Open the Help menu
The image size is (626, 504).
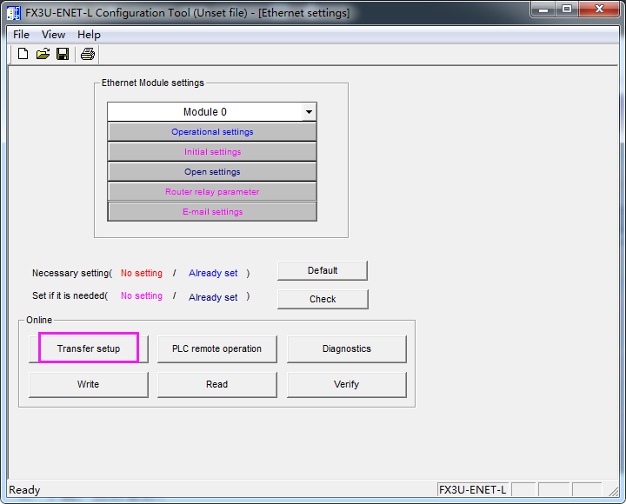(89, 35)
